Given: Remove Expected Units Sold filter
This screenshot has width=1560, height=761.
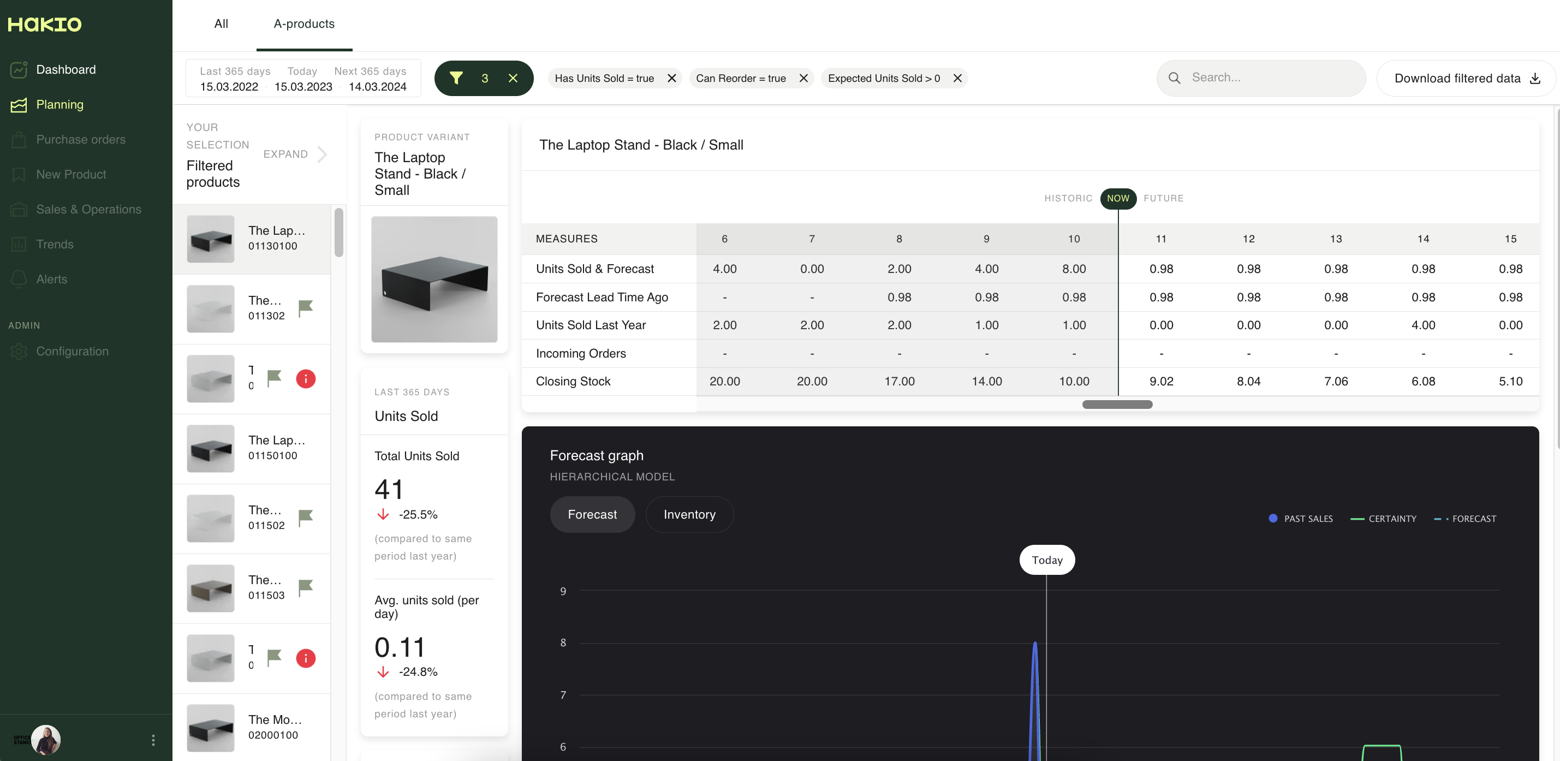Looking at the screenshot, I should click(x=957, y=78).
